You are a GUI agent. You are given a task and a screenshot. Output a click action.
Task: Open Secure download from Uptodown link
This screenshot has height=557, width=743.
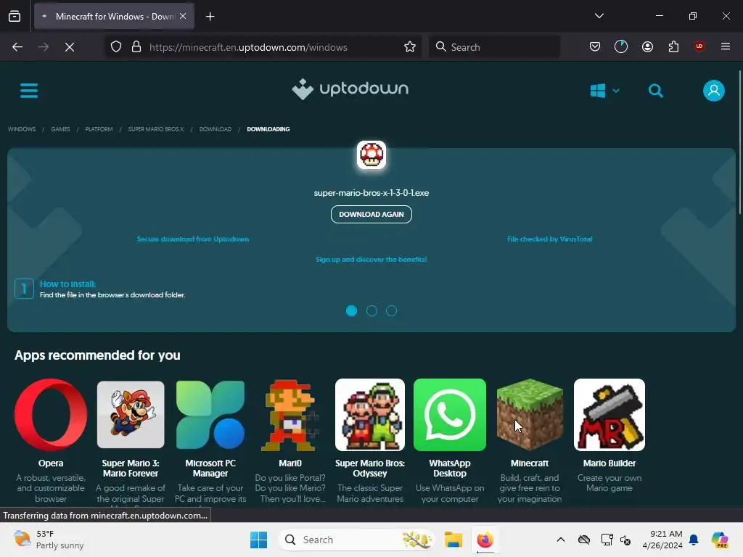193,239
